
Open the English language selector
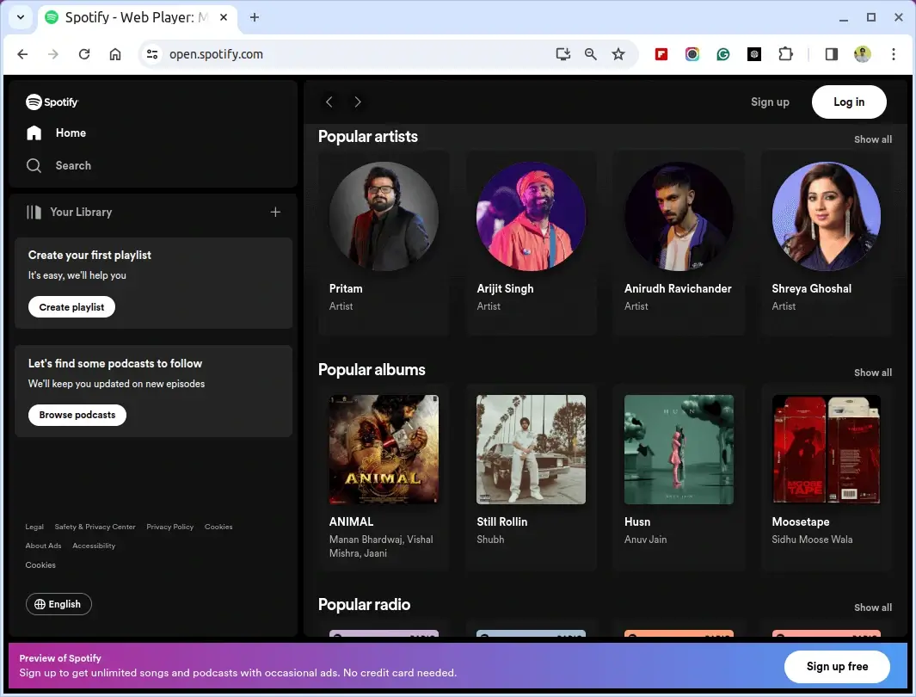[x=58, y=604]
